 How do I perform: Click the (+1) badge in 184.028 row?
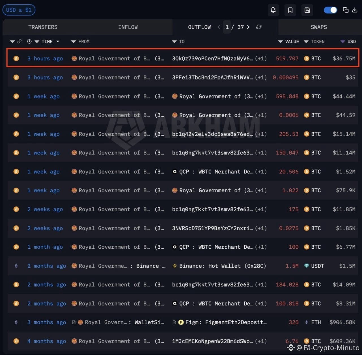[x=261, y=285]
